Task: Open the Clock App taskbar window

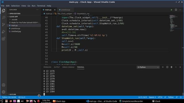Action: point(59,101)
